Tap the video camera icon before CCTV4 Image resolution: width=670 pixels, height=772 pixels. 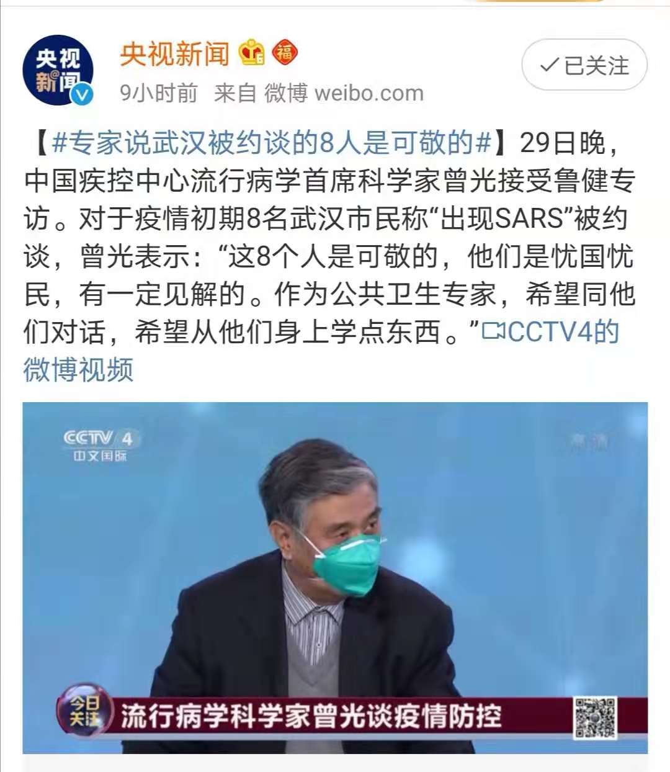(494, 331)
